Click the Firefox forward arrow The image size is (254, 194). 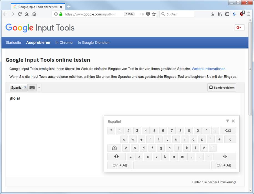(12, 14)
